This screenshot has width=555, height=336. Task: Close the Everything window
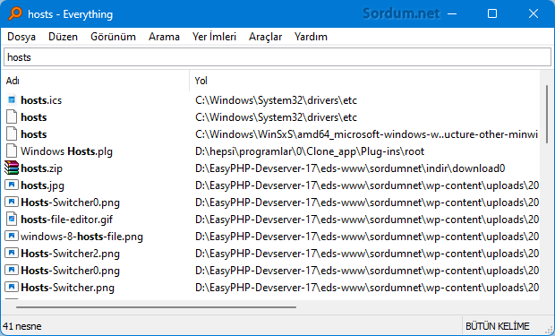coord(533,13)
